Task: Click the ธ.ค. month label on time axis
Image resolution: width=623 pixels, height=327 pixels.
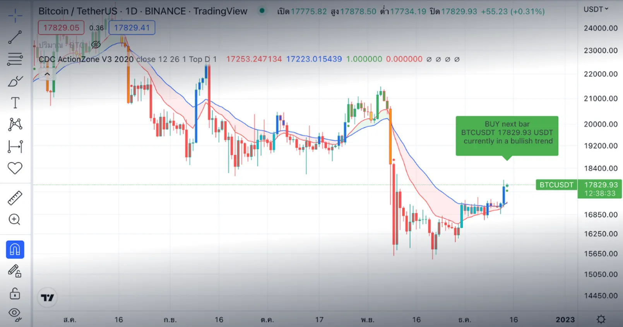Action: pos(464,320)
